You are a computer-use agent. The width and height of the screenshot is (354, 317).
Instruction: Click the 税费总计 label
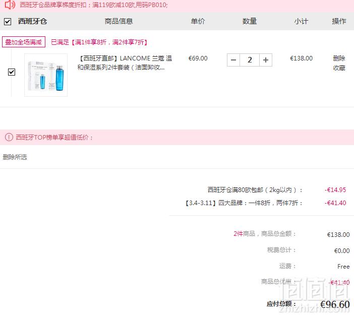click(x=281, y=250)
